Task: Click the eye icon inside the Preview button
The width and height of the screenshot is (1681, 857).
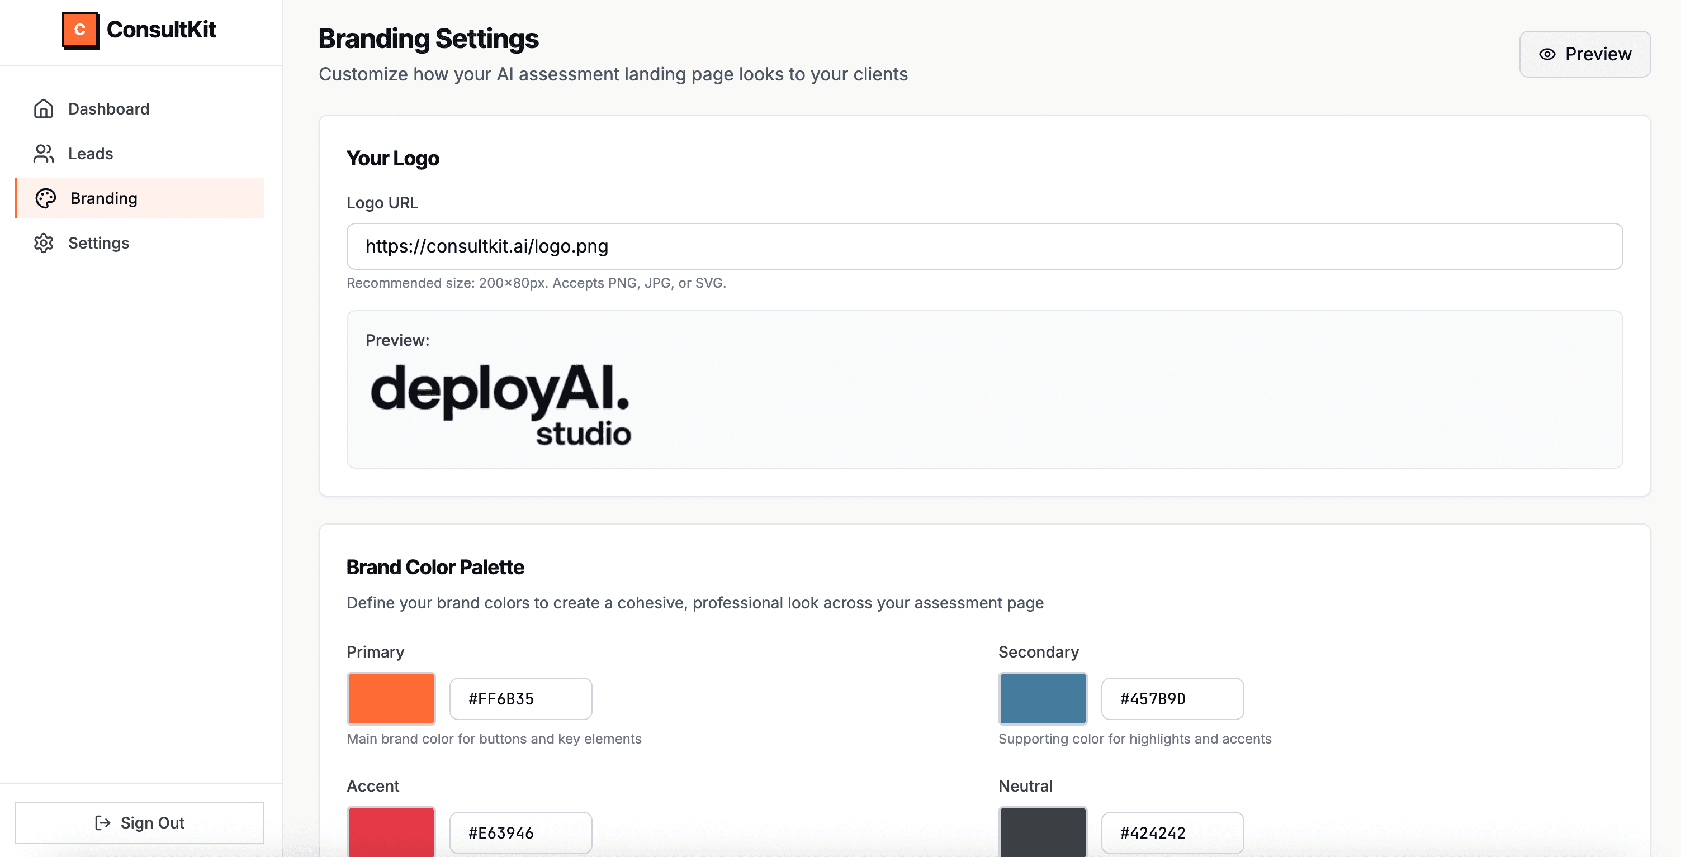Action: [1547, 54]
